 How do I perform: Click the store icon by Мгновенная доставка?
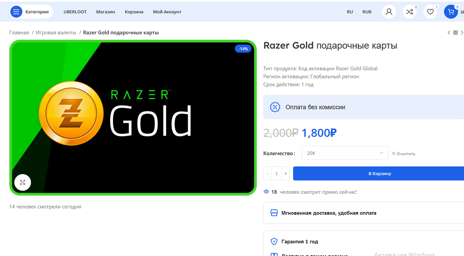point(274,213)
